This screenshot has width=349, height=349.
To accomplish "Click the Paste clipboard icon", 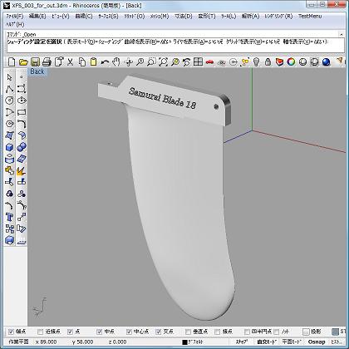I will point(94,62).
